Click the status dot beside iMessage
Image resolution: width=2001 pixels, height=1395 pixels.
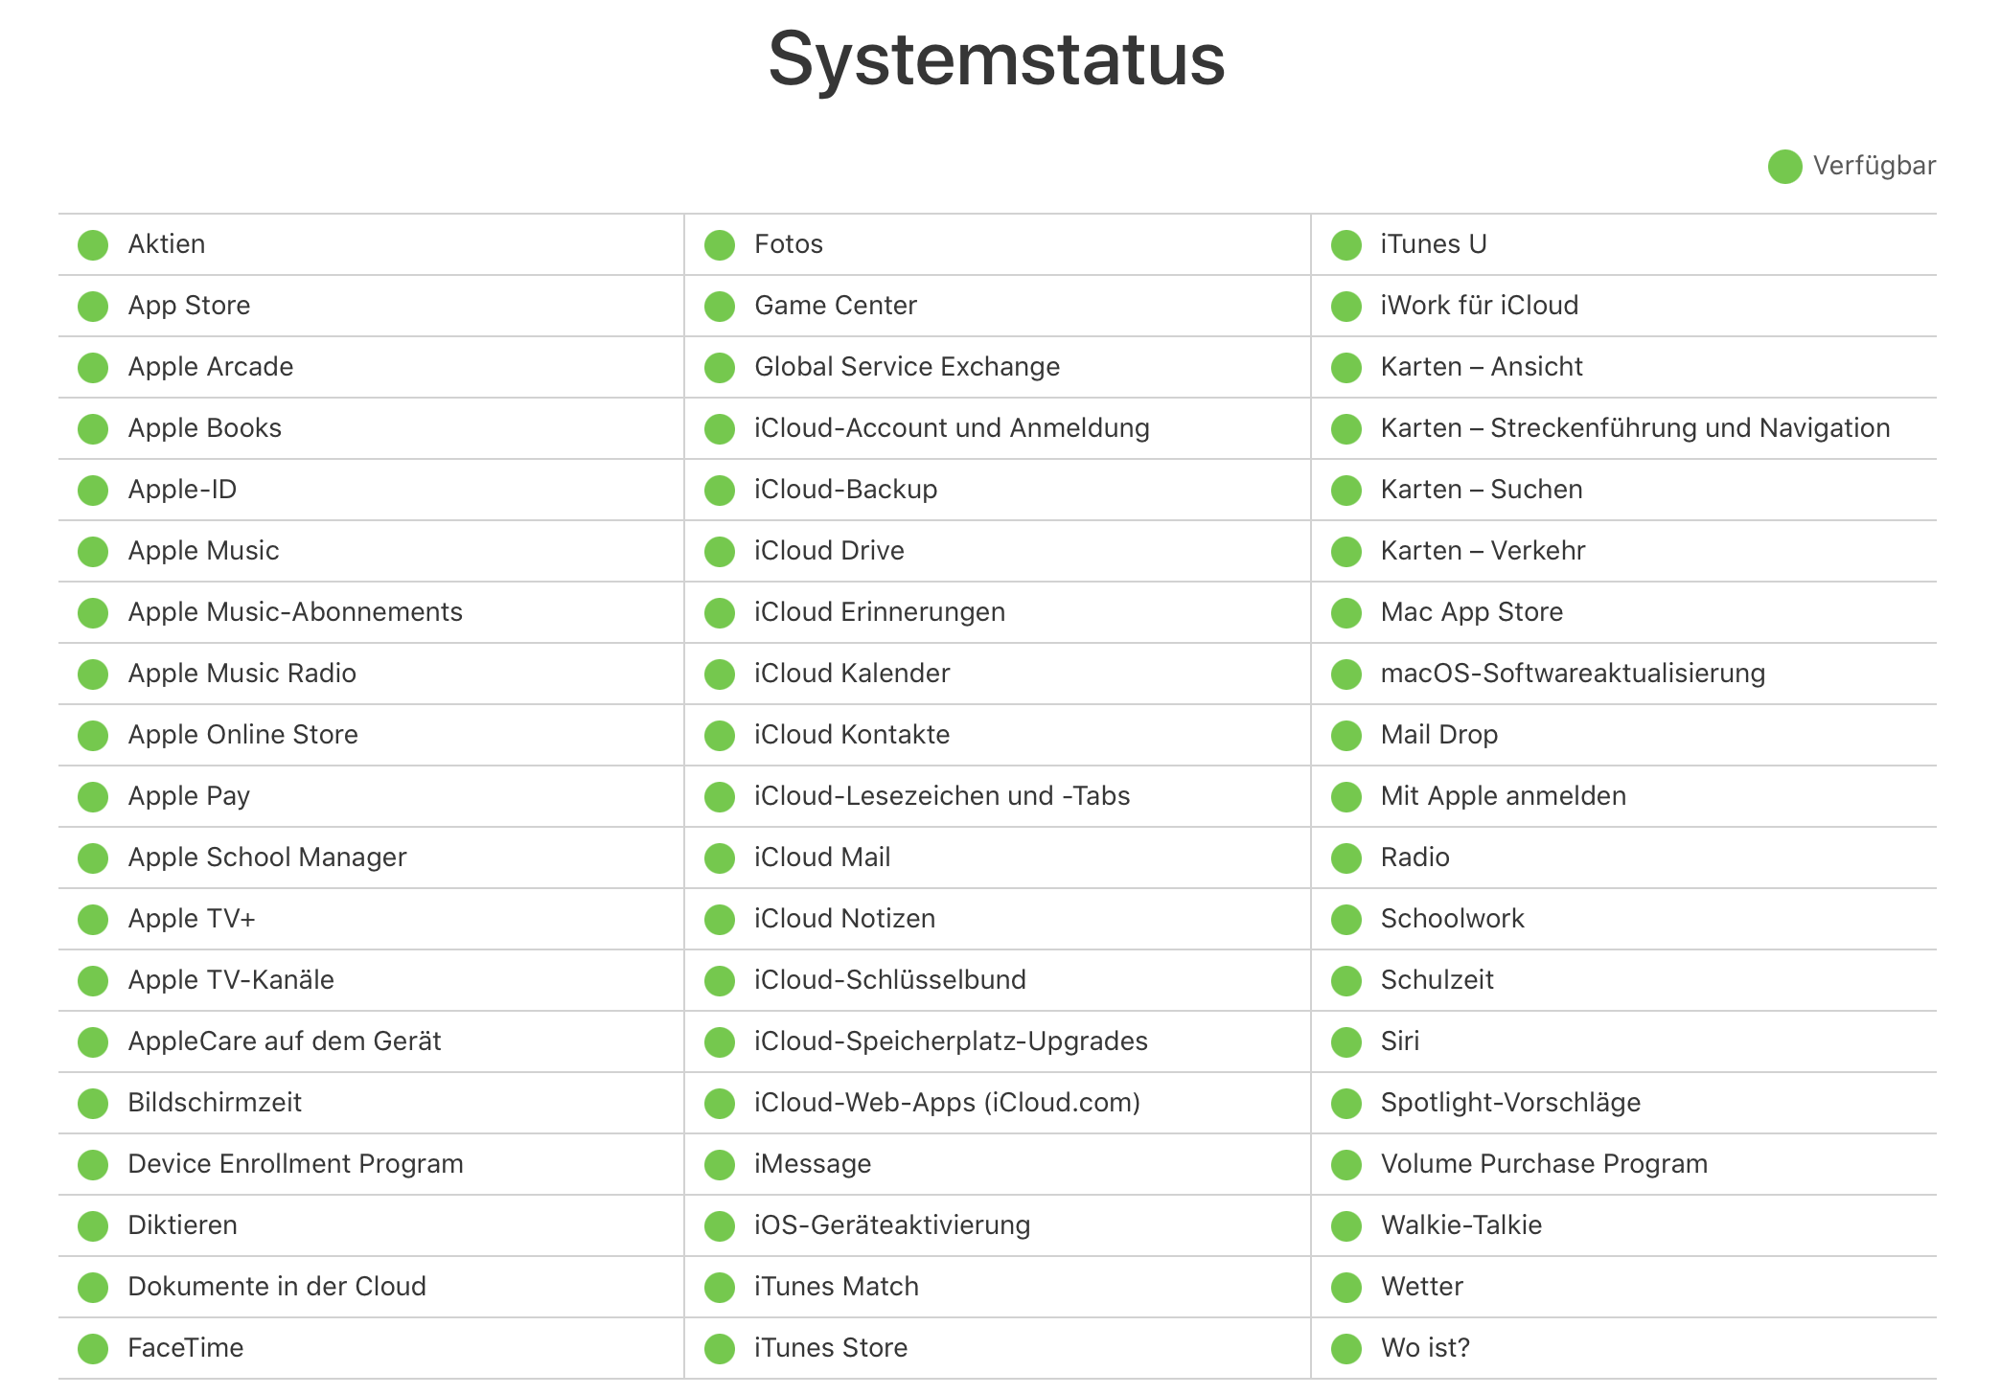(x=720, y=1165)
